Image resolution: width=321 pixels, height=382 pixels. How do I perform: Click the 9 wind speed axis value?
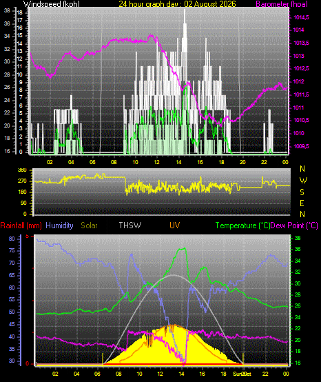point(21,82)
